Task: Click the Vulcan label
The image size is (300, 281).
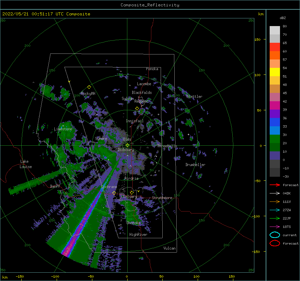Action: [x=169, y=248]
